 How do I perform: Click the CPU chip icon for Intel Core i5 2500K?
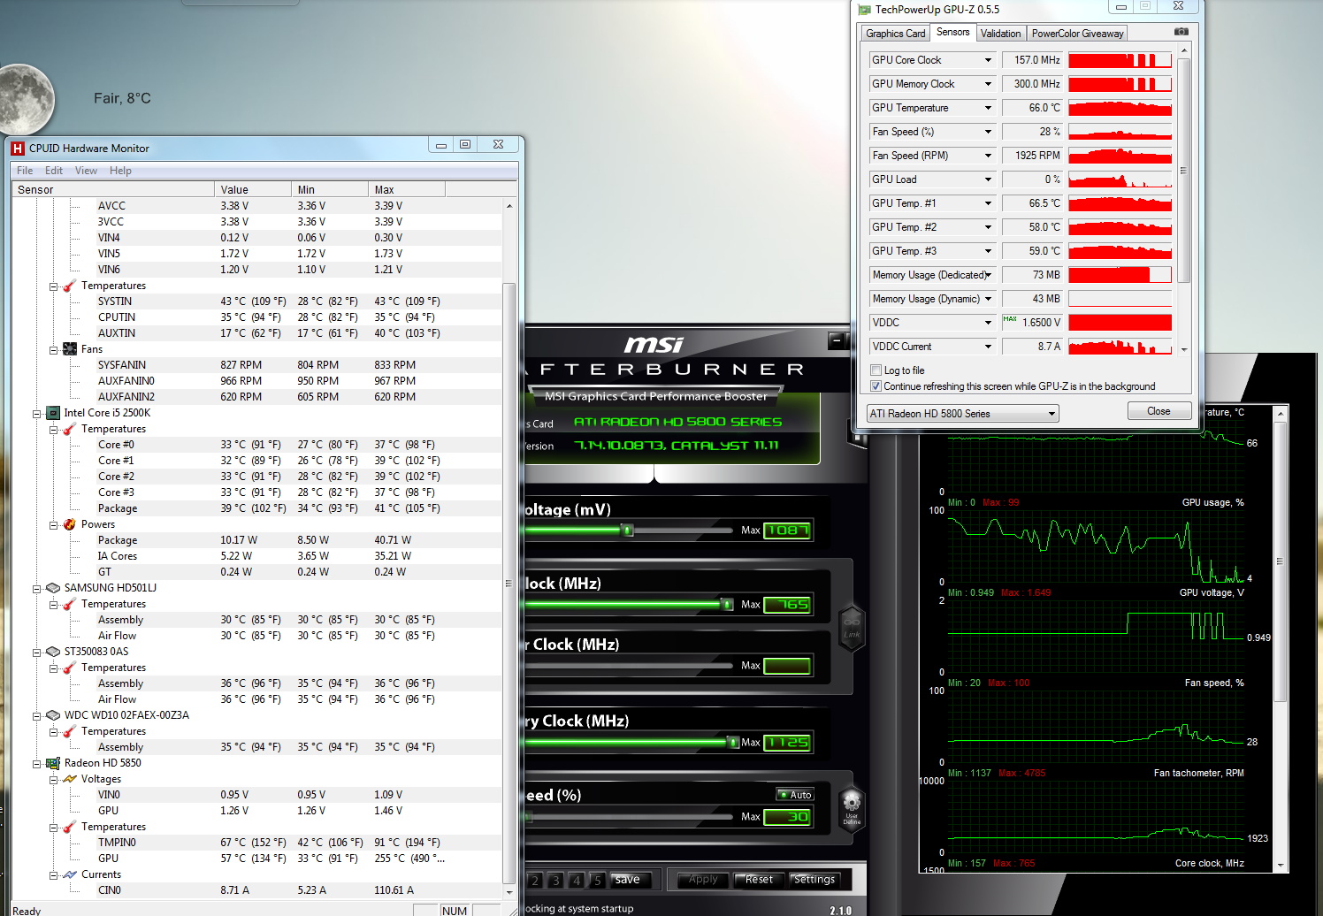53,413
